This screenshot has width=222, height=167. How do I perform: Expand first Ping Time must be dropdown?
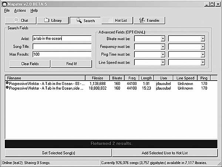coord(163,54)
